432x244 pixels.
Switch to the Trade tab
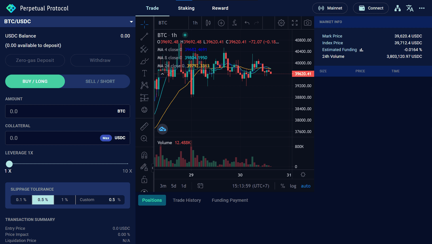click(152, 8)
